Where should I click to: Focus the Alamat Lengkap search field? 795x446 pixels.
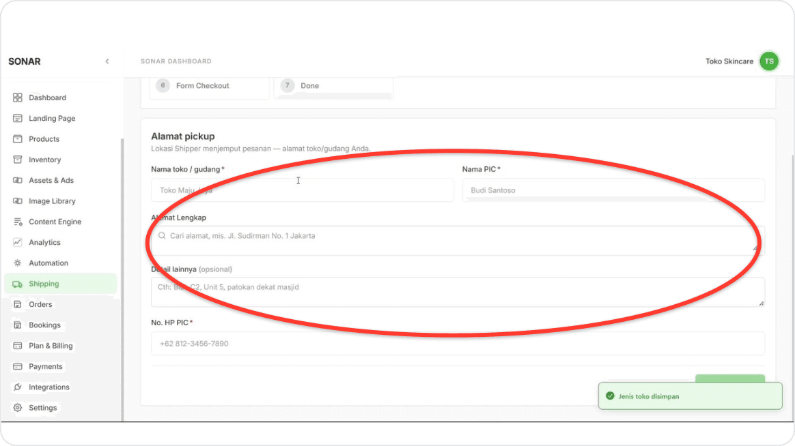tap(458, 241)
